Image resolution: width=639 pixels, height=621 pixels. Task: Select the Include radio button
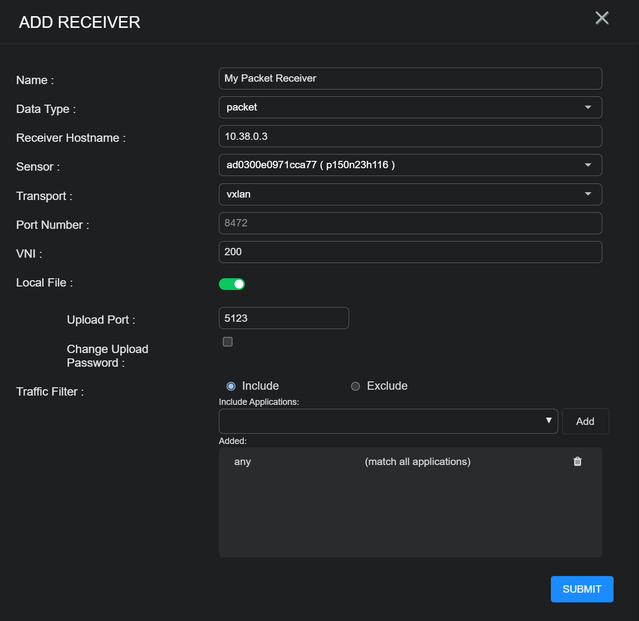tap(231, 386)
